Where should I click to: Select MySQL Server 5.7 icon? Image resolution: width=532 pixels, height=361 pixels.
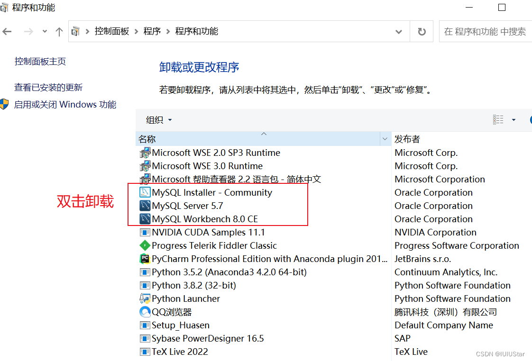(x=145, y=206)
